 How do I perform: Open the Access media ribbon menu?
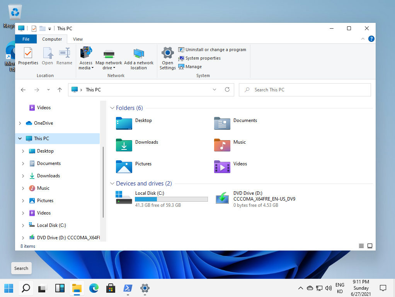[86, 58]
